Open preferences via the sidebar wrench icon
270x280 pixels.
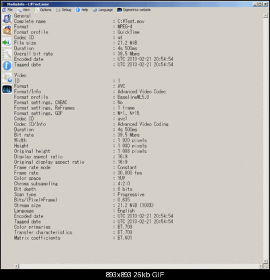[7, 54]
